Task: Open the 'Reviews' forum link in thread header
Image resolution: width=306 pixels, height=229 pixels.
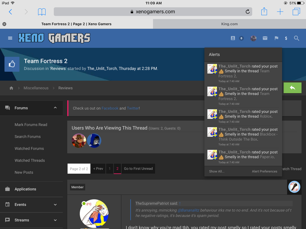Action: click(58, 68)
